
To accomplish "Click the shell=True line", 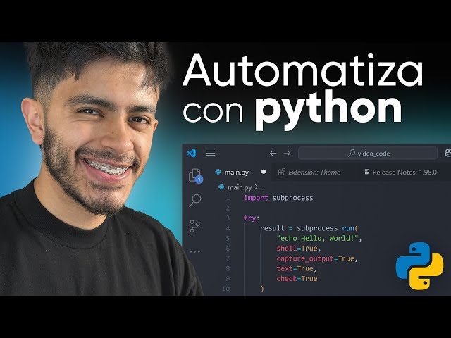I will click(x=299, y=249).
